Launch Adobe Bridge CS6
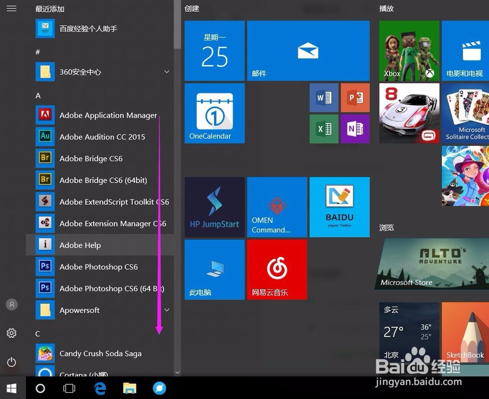This screenshot has width=489, height=399. click(x=100, y=159)
